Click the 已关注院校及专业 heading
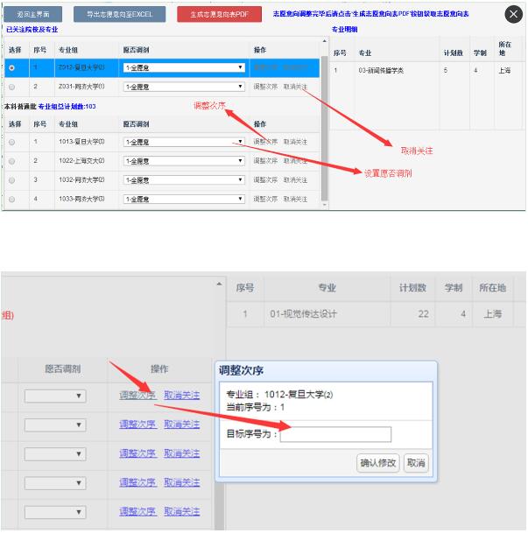Image resolution: width=528 pixels, height=533 pixels. (x=32, y=30)
